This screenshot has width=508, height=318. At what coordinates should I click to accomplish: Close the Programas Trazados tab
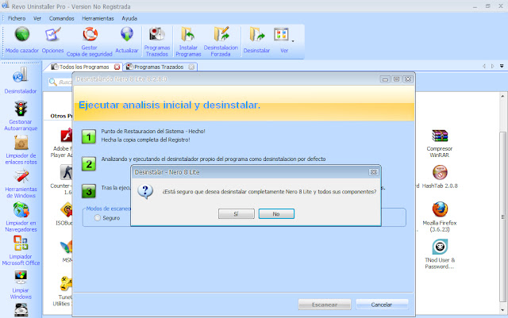191,67
